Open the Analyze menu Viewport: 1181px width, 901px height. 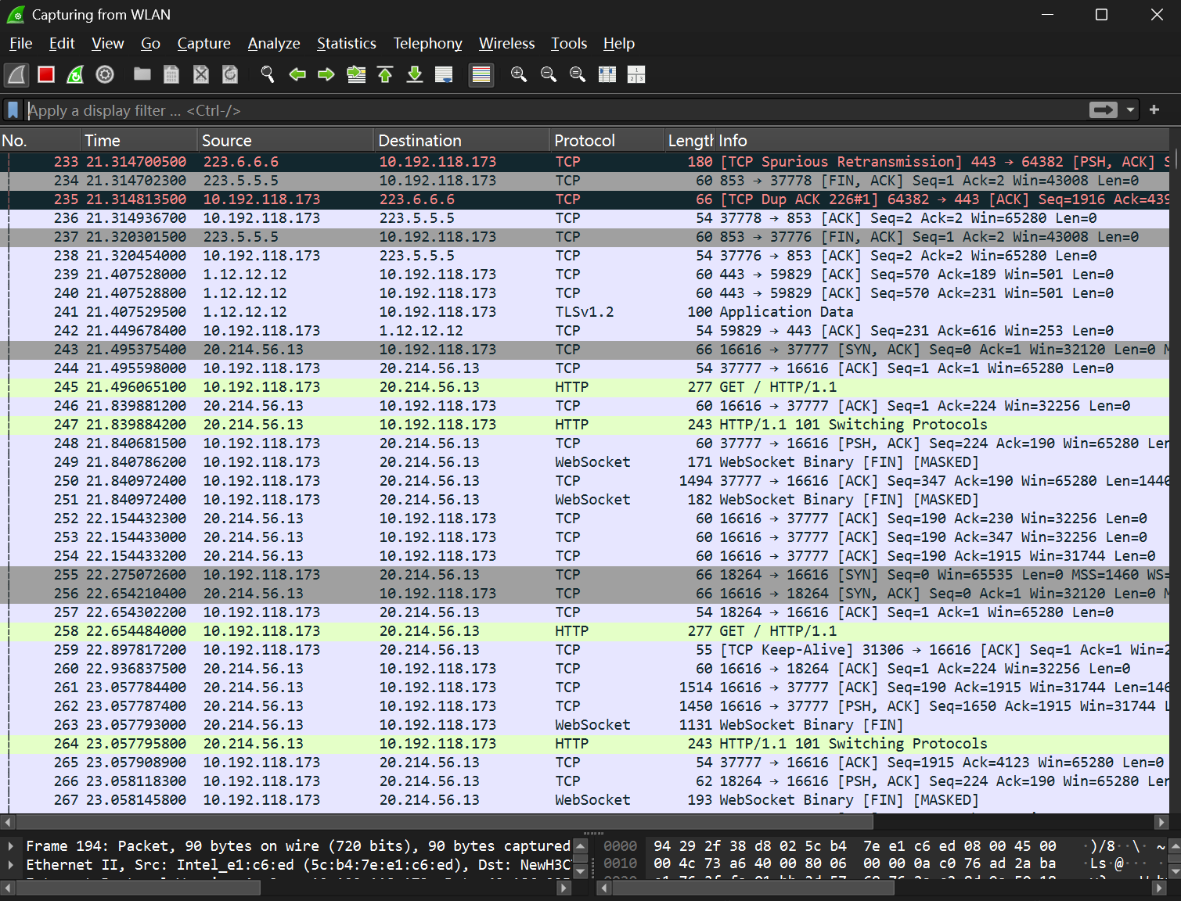pyautogui.click(x=274, y=44)
